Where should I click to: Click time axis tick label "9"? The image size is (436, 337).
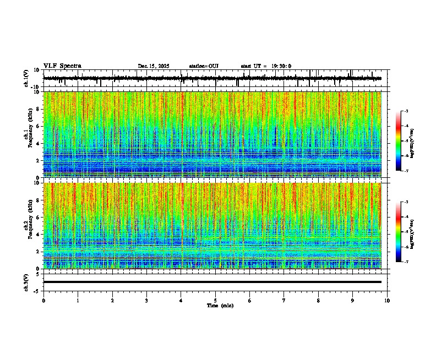click(x=352, y=301)
